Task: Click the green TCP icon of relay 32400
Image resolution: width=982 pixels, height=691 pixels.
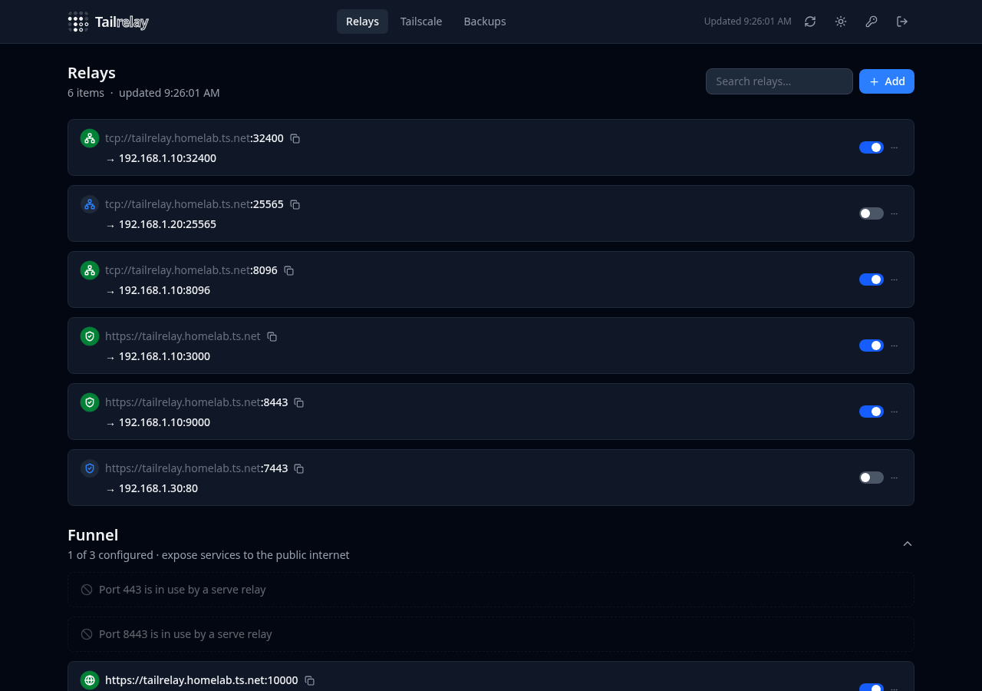Action: (90, 138)
